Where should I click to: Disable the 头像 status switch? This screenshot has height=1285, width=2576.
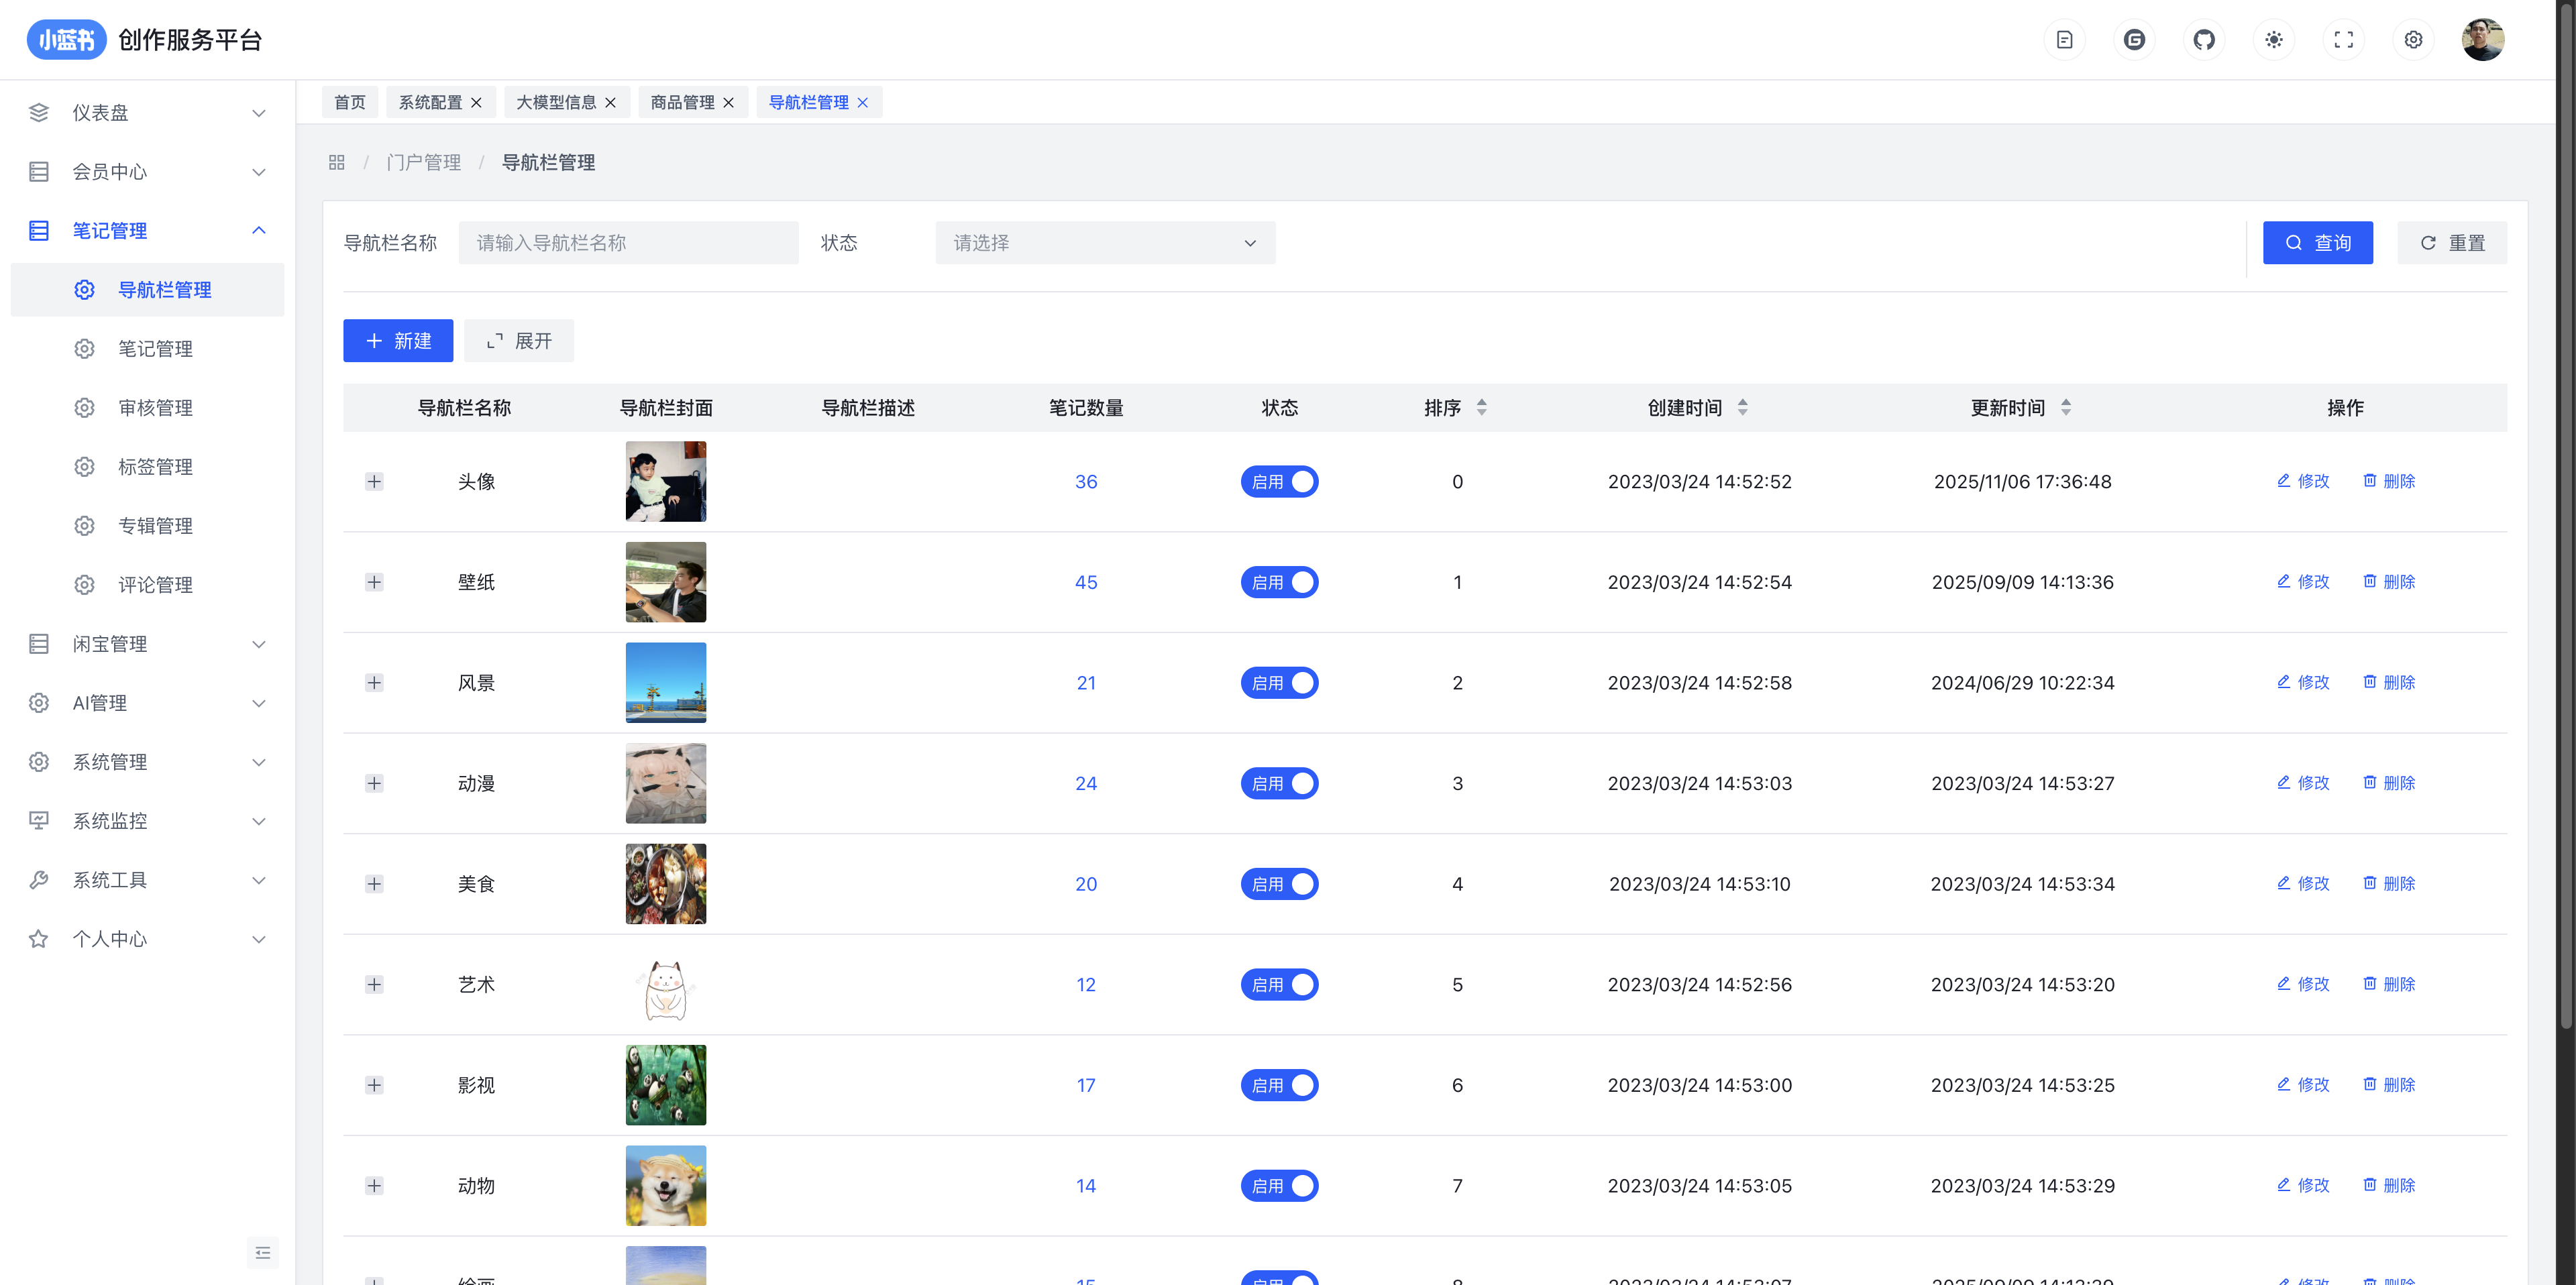(x=1279, y=482)
